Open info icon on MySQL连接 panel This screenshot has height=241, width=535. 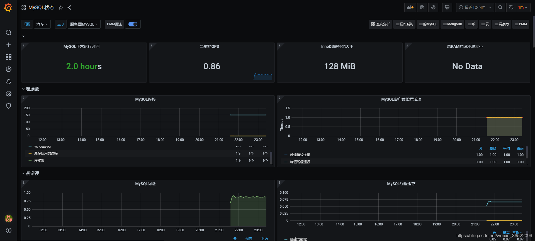point(24,98)
